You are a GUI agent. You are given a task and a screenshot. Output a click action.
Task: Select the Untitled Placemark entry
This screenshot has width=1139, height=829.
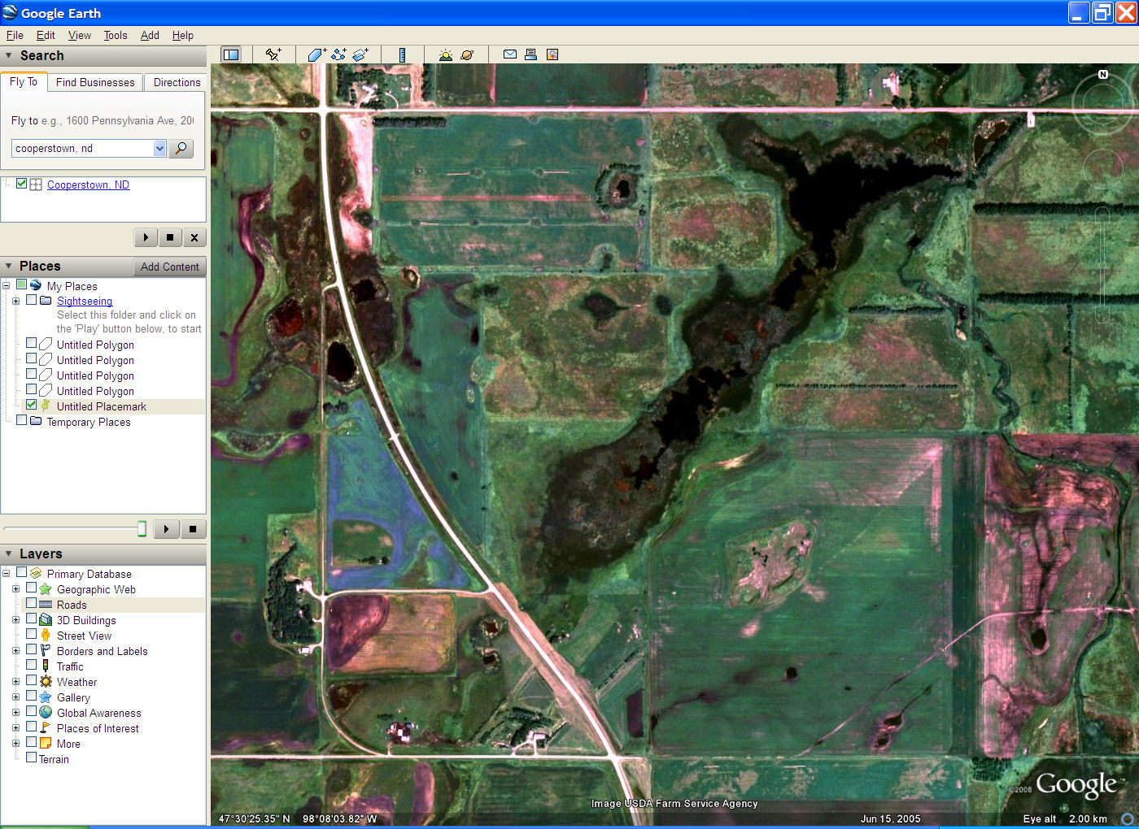click(x=102, y=406)
